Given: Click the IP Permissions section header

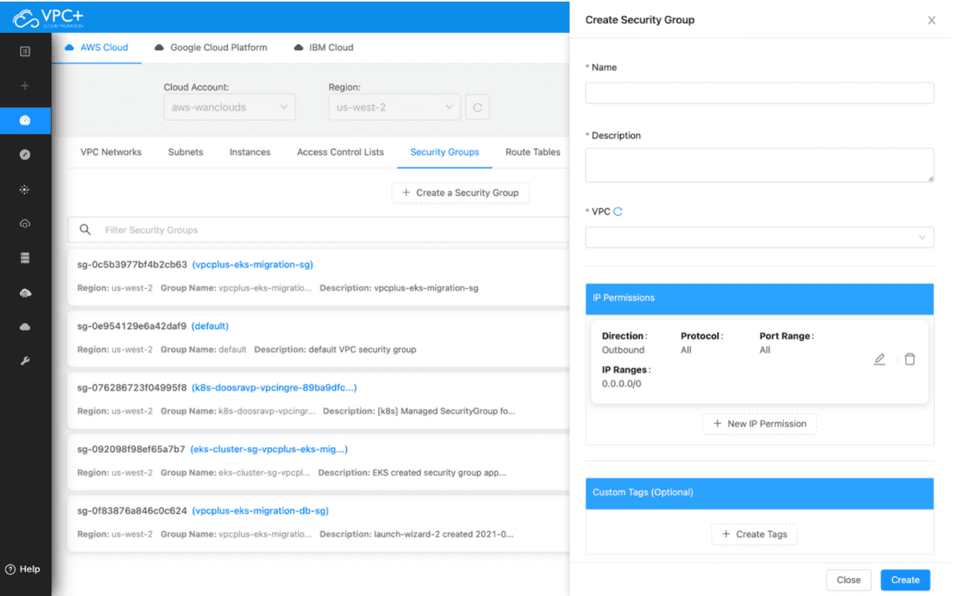Looking at the screenshot, I should 759,298.
